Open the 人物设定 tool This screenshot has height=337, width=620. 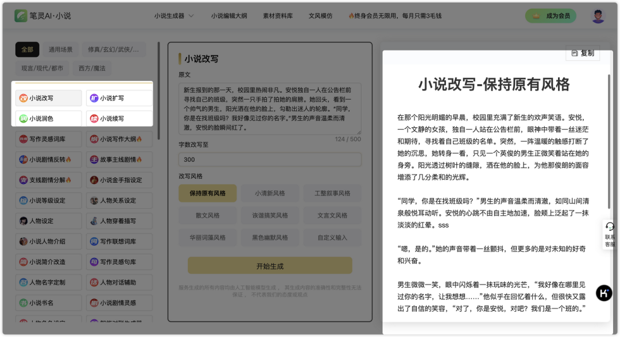(48, 221)
